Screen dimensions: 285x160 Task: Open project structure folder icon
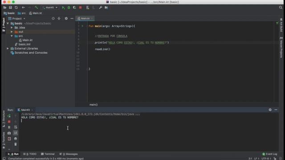tap(106, 8)
